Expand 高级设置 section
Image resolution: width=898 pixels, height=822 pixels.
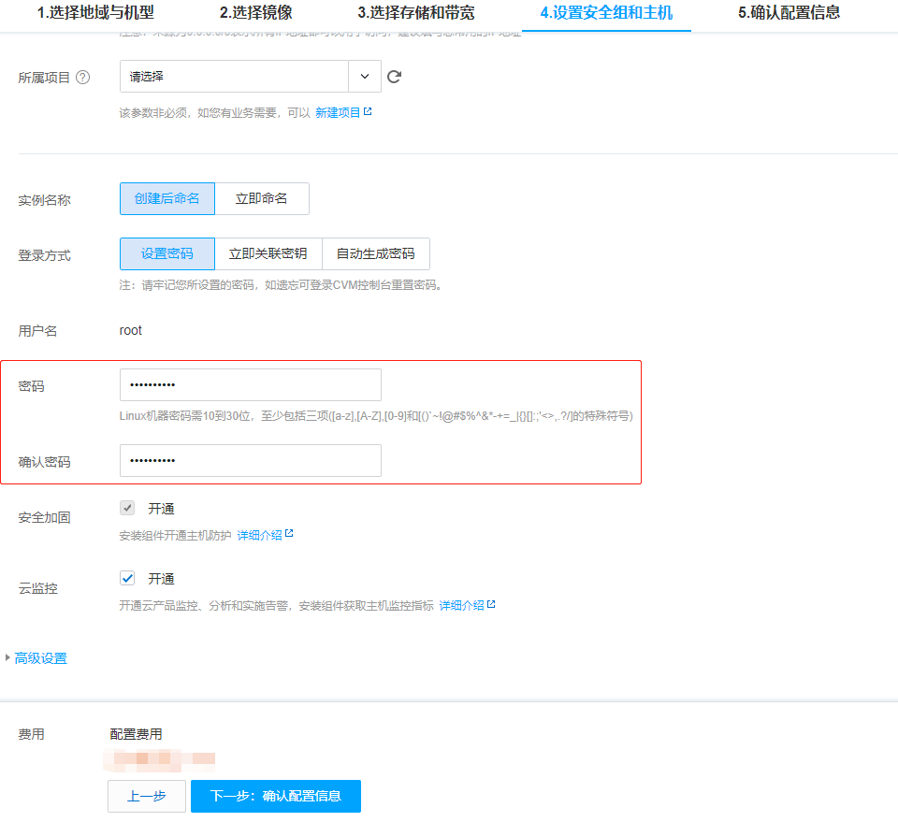coord(40,658)
